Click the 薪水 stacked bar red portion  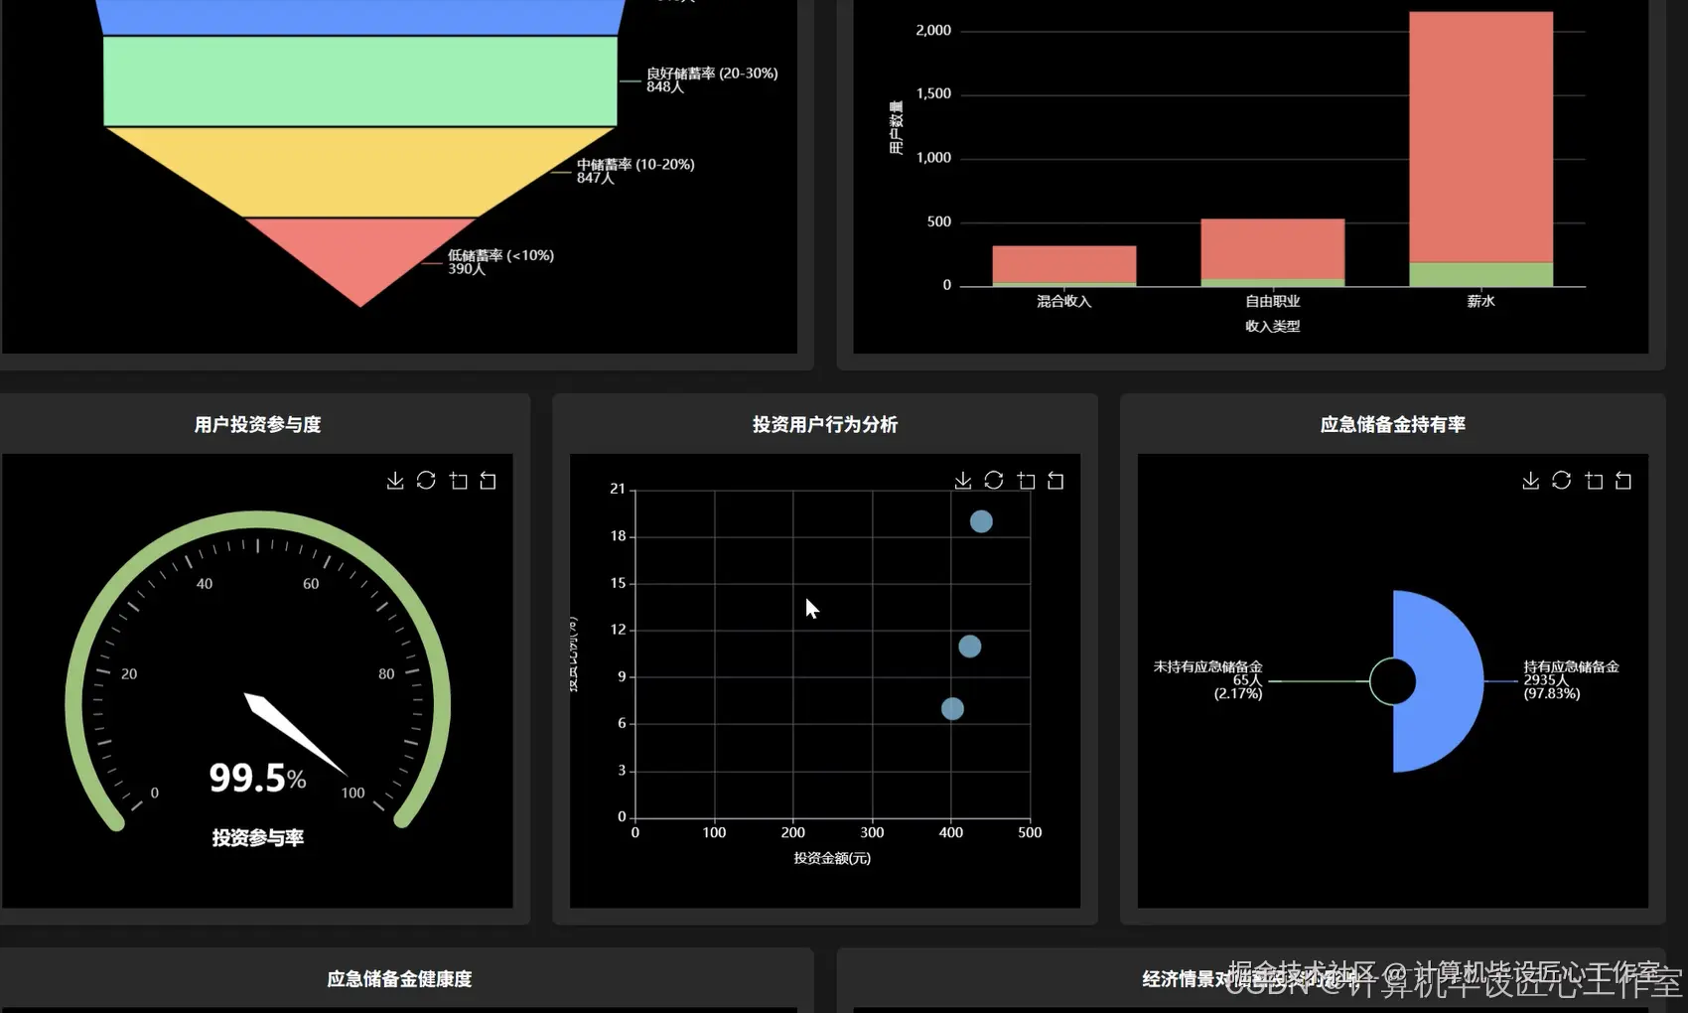pyautogui.click(x=1480, y=137)
